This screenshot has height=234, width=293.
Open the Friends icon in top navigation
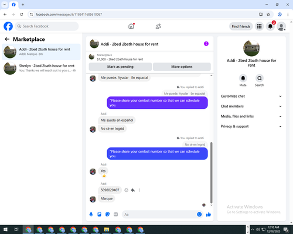(x=158, y=26)
